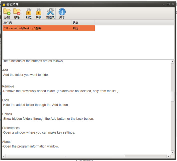Sort by the 文件夹 column header
The height and width of the screenshot is (161, 177).
click(37, 23)
